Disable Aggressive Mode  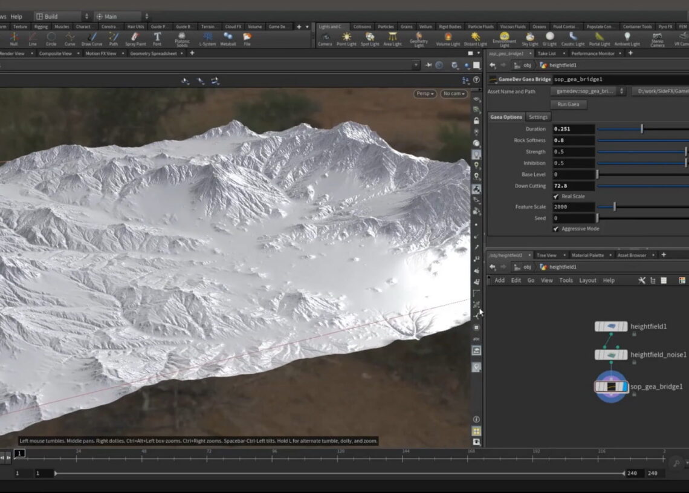(x=554, y=229)
